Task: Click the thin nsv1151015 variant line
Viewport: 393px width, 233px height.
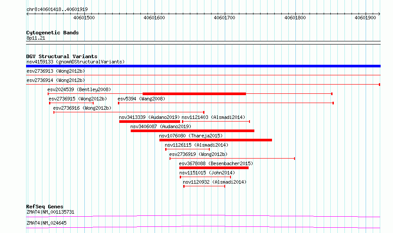Action: point(205,177)
